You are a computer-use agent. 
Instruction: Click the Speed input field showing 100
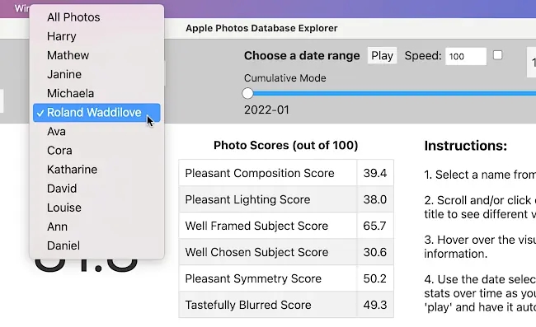coord(466,56)
